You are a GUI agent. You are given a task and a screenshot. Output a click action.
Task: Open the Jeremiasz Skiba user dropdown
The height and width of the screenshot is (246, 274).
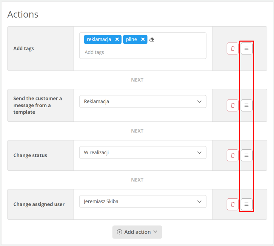coord(143,201)
